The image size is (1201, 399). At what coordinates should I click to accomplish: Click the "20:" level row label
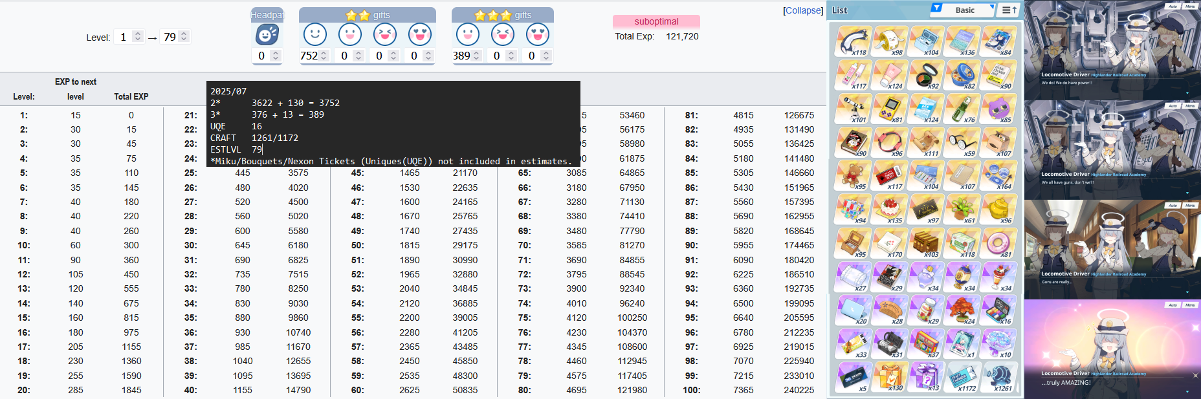[x=24, y=390]
